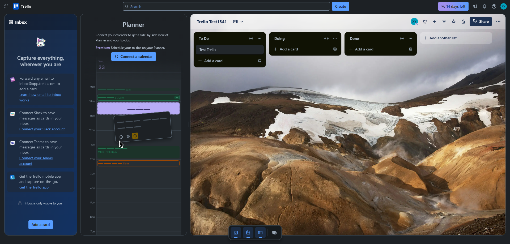Viewport: 510px width, 244px height.
Task: Click the purple planner time block
Action: 138,108
